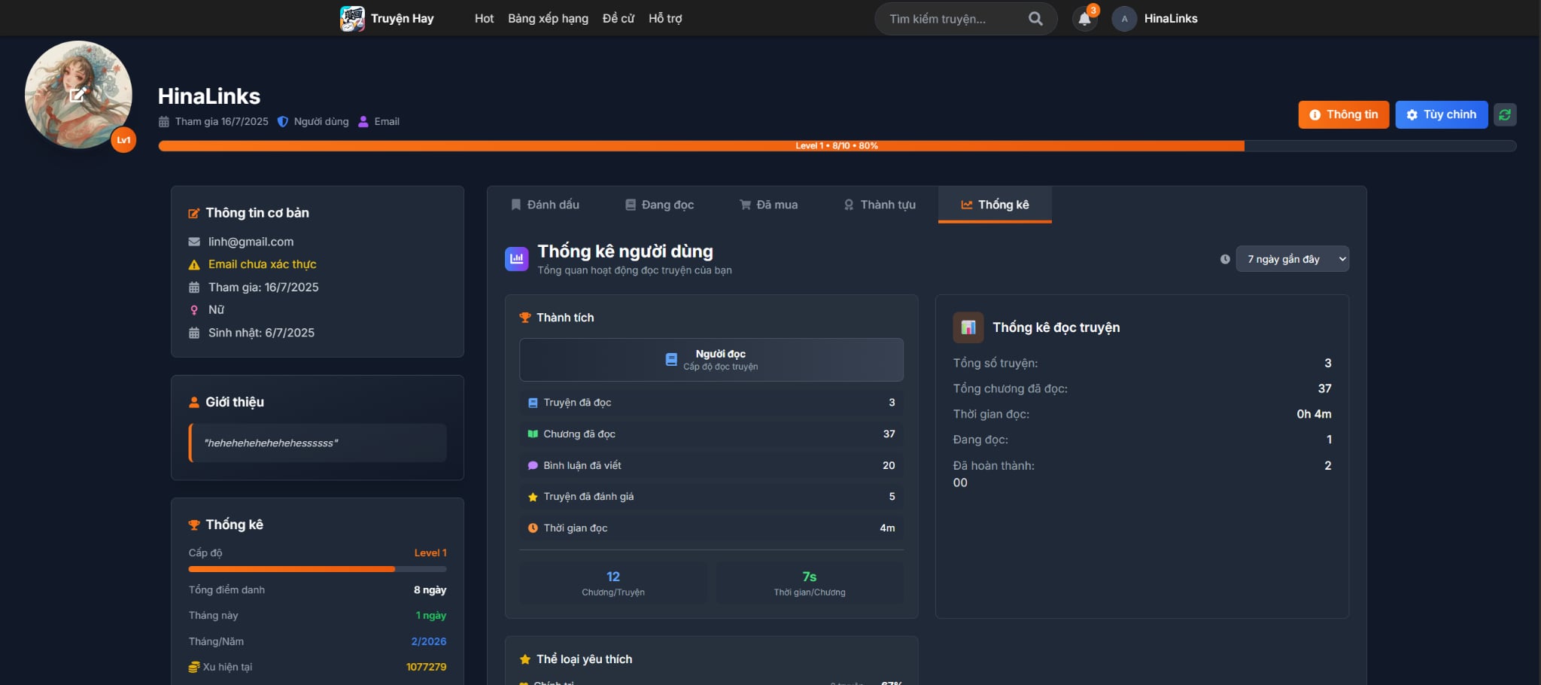Image resolution: width=1541 pixels, height=685 pixels.
Task: Select the Đã mua tab
Action: pyautogui.click(x=768, y=205)
